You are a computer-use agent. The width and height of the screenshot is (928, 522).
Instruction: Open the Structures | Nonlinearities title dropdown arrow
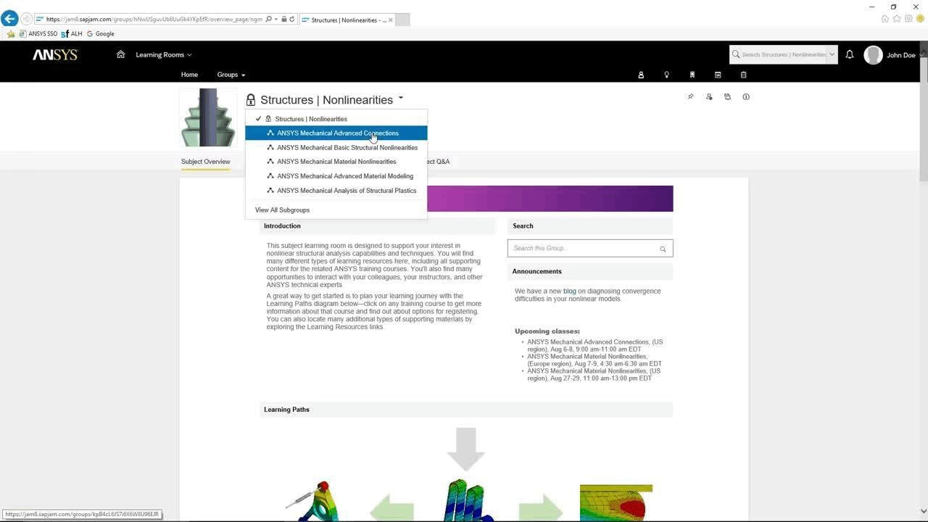[400, 98]
